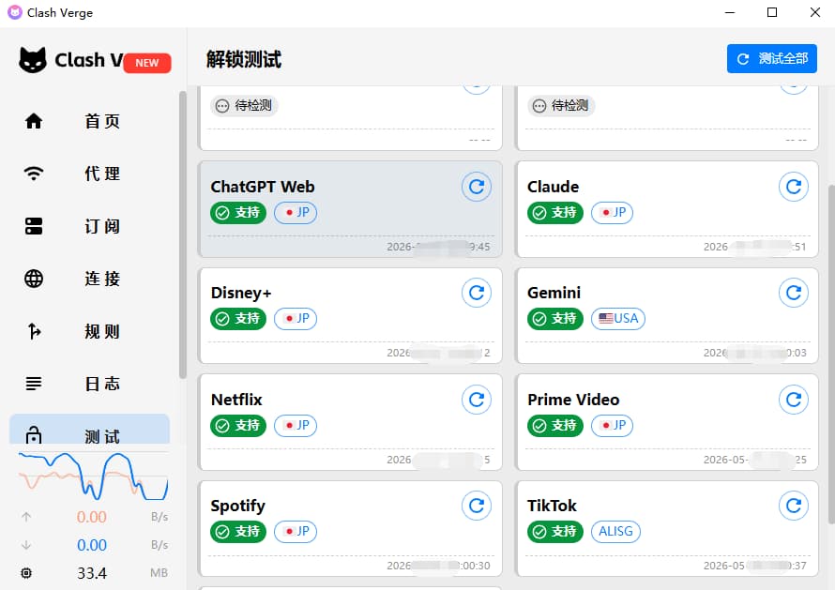
Task: Click the 支持 badge on Gemini
Action: [554, 319]
